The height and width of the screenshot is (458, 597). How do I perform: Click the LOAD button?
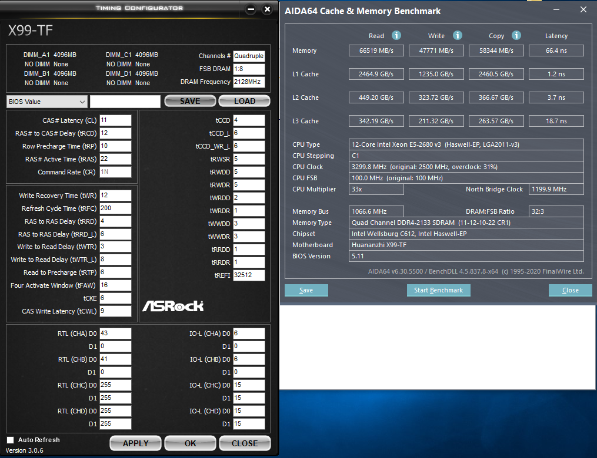point(245,101)
